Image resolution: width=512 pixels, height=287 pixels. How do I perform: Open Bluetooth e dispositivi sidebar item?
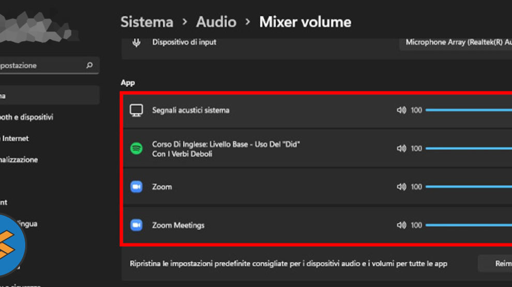[26, 117]
